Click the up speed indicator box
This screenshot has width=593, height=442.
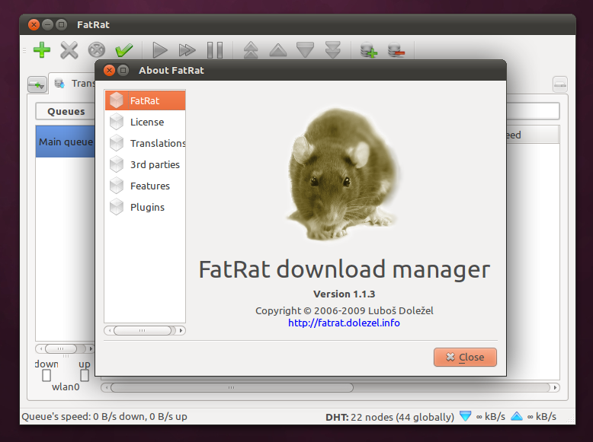[x=85, y=376]
